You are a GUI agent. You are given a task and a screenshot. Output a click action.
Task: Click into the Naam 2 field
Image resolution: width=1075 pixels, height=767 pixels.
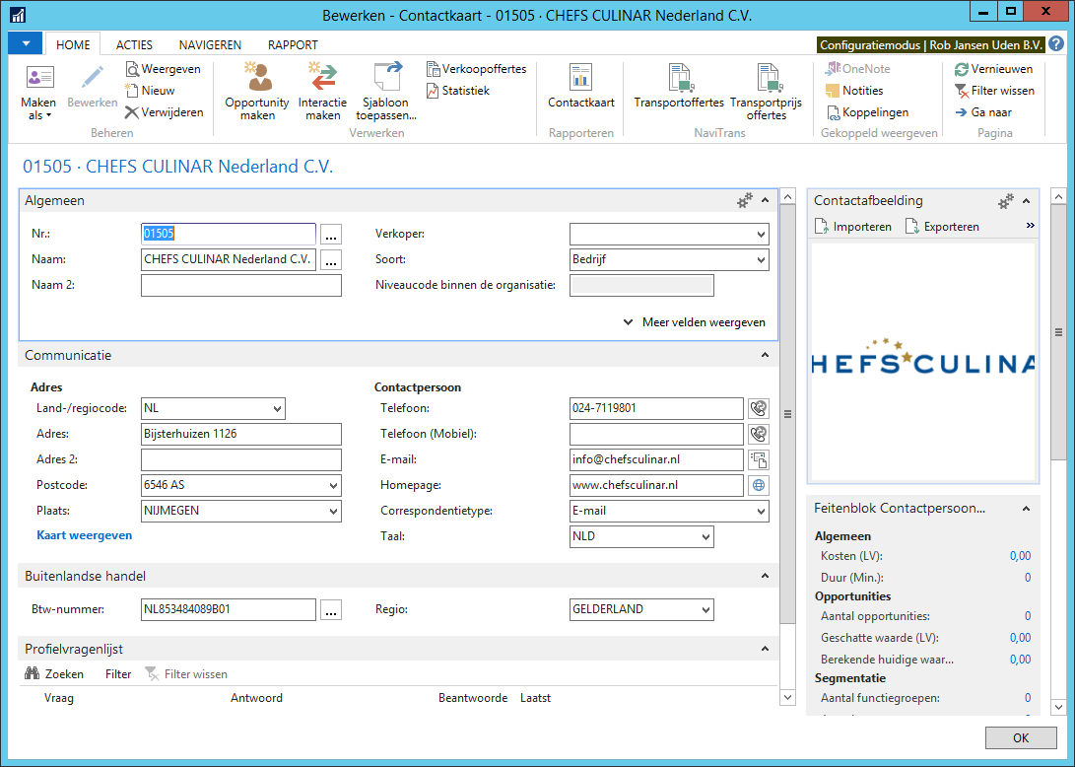point(241,285)
